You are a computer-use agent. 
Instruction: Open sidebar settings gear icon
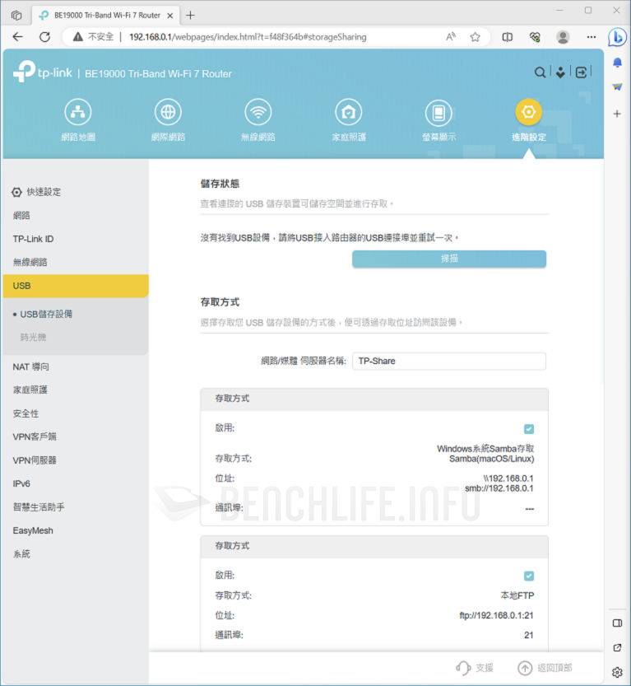click(617, 672)
